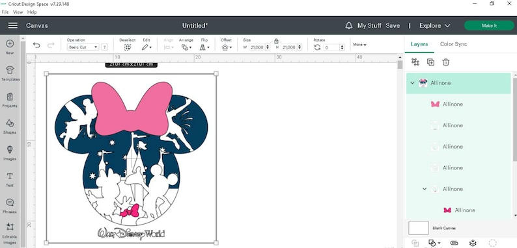This screenshot has width=517, height=248.
Task: Click the height stepper arrows
Action: coord(300,47)
